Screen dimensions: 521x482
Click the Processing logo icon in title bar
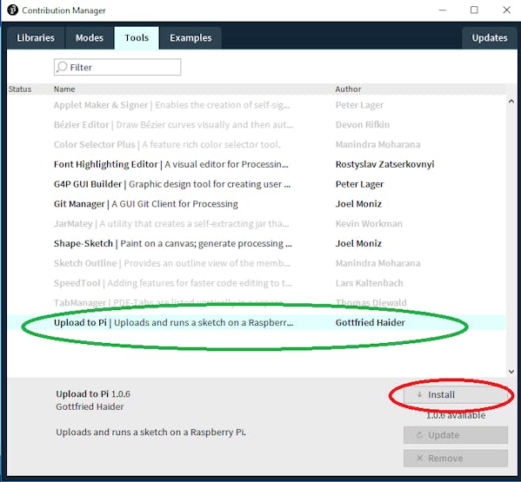[x=13, y=10]
